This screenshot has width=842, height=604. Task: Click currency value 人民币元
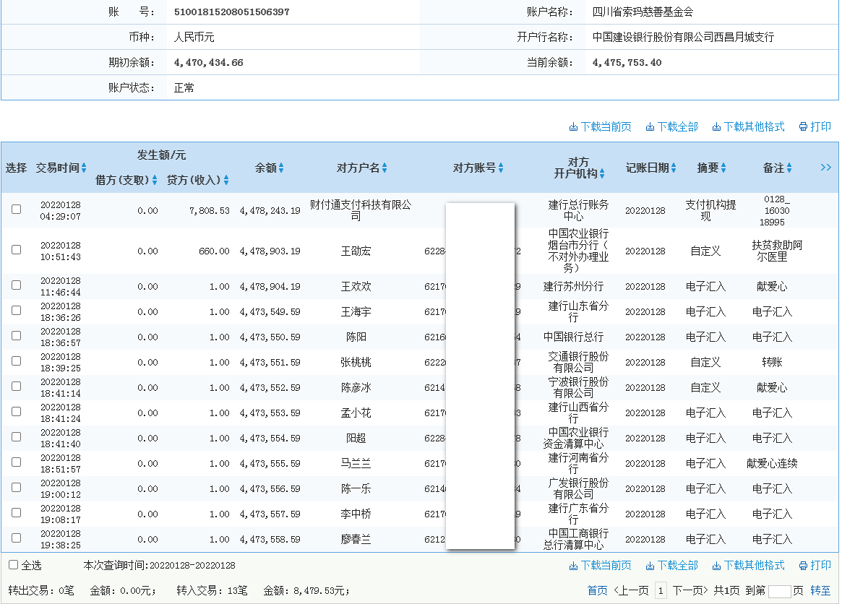pyautogui.click(x=194, y=37)
